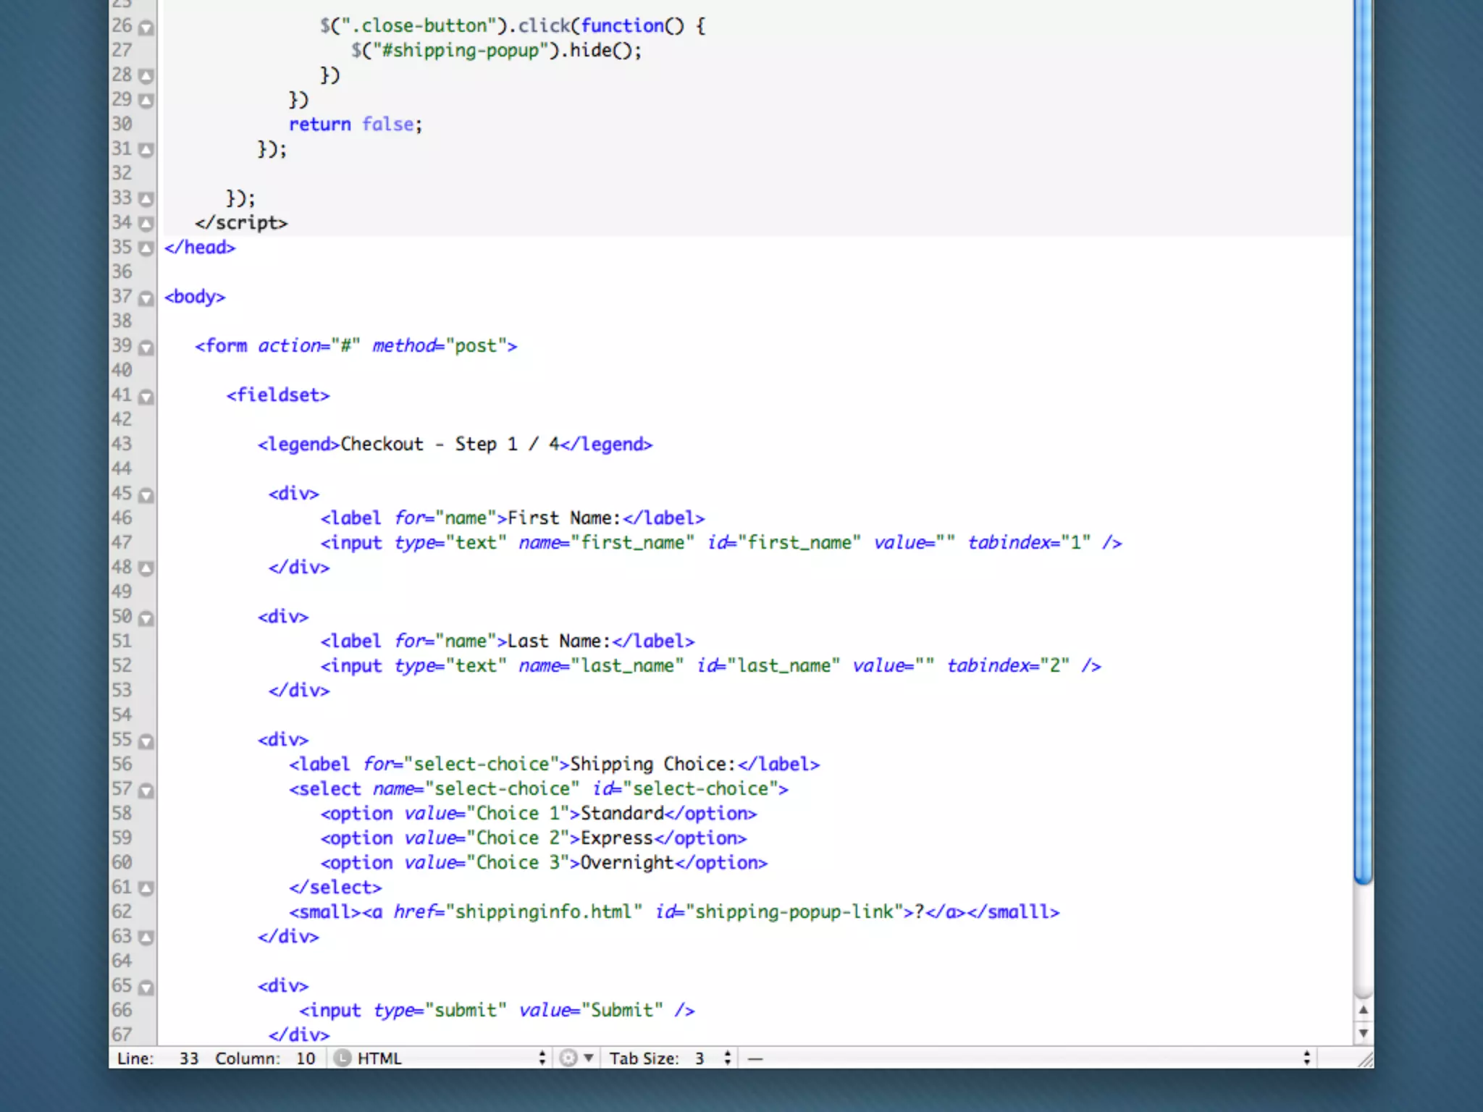Screen dimensions: 1483x1112
Task: Fold the select element on line 57
Action: (x=146, y=791)
